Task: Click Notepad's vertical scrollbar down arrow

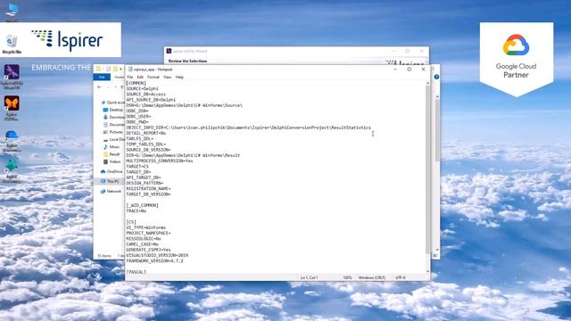Action: point(427,271)
